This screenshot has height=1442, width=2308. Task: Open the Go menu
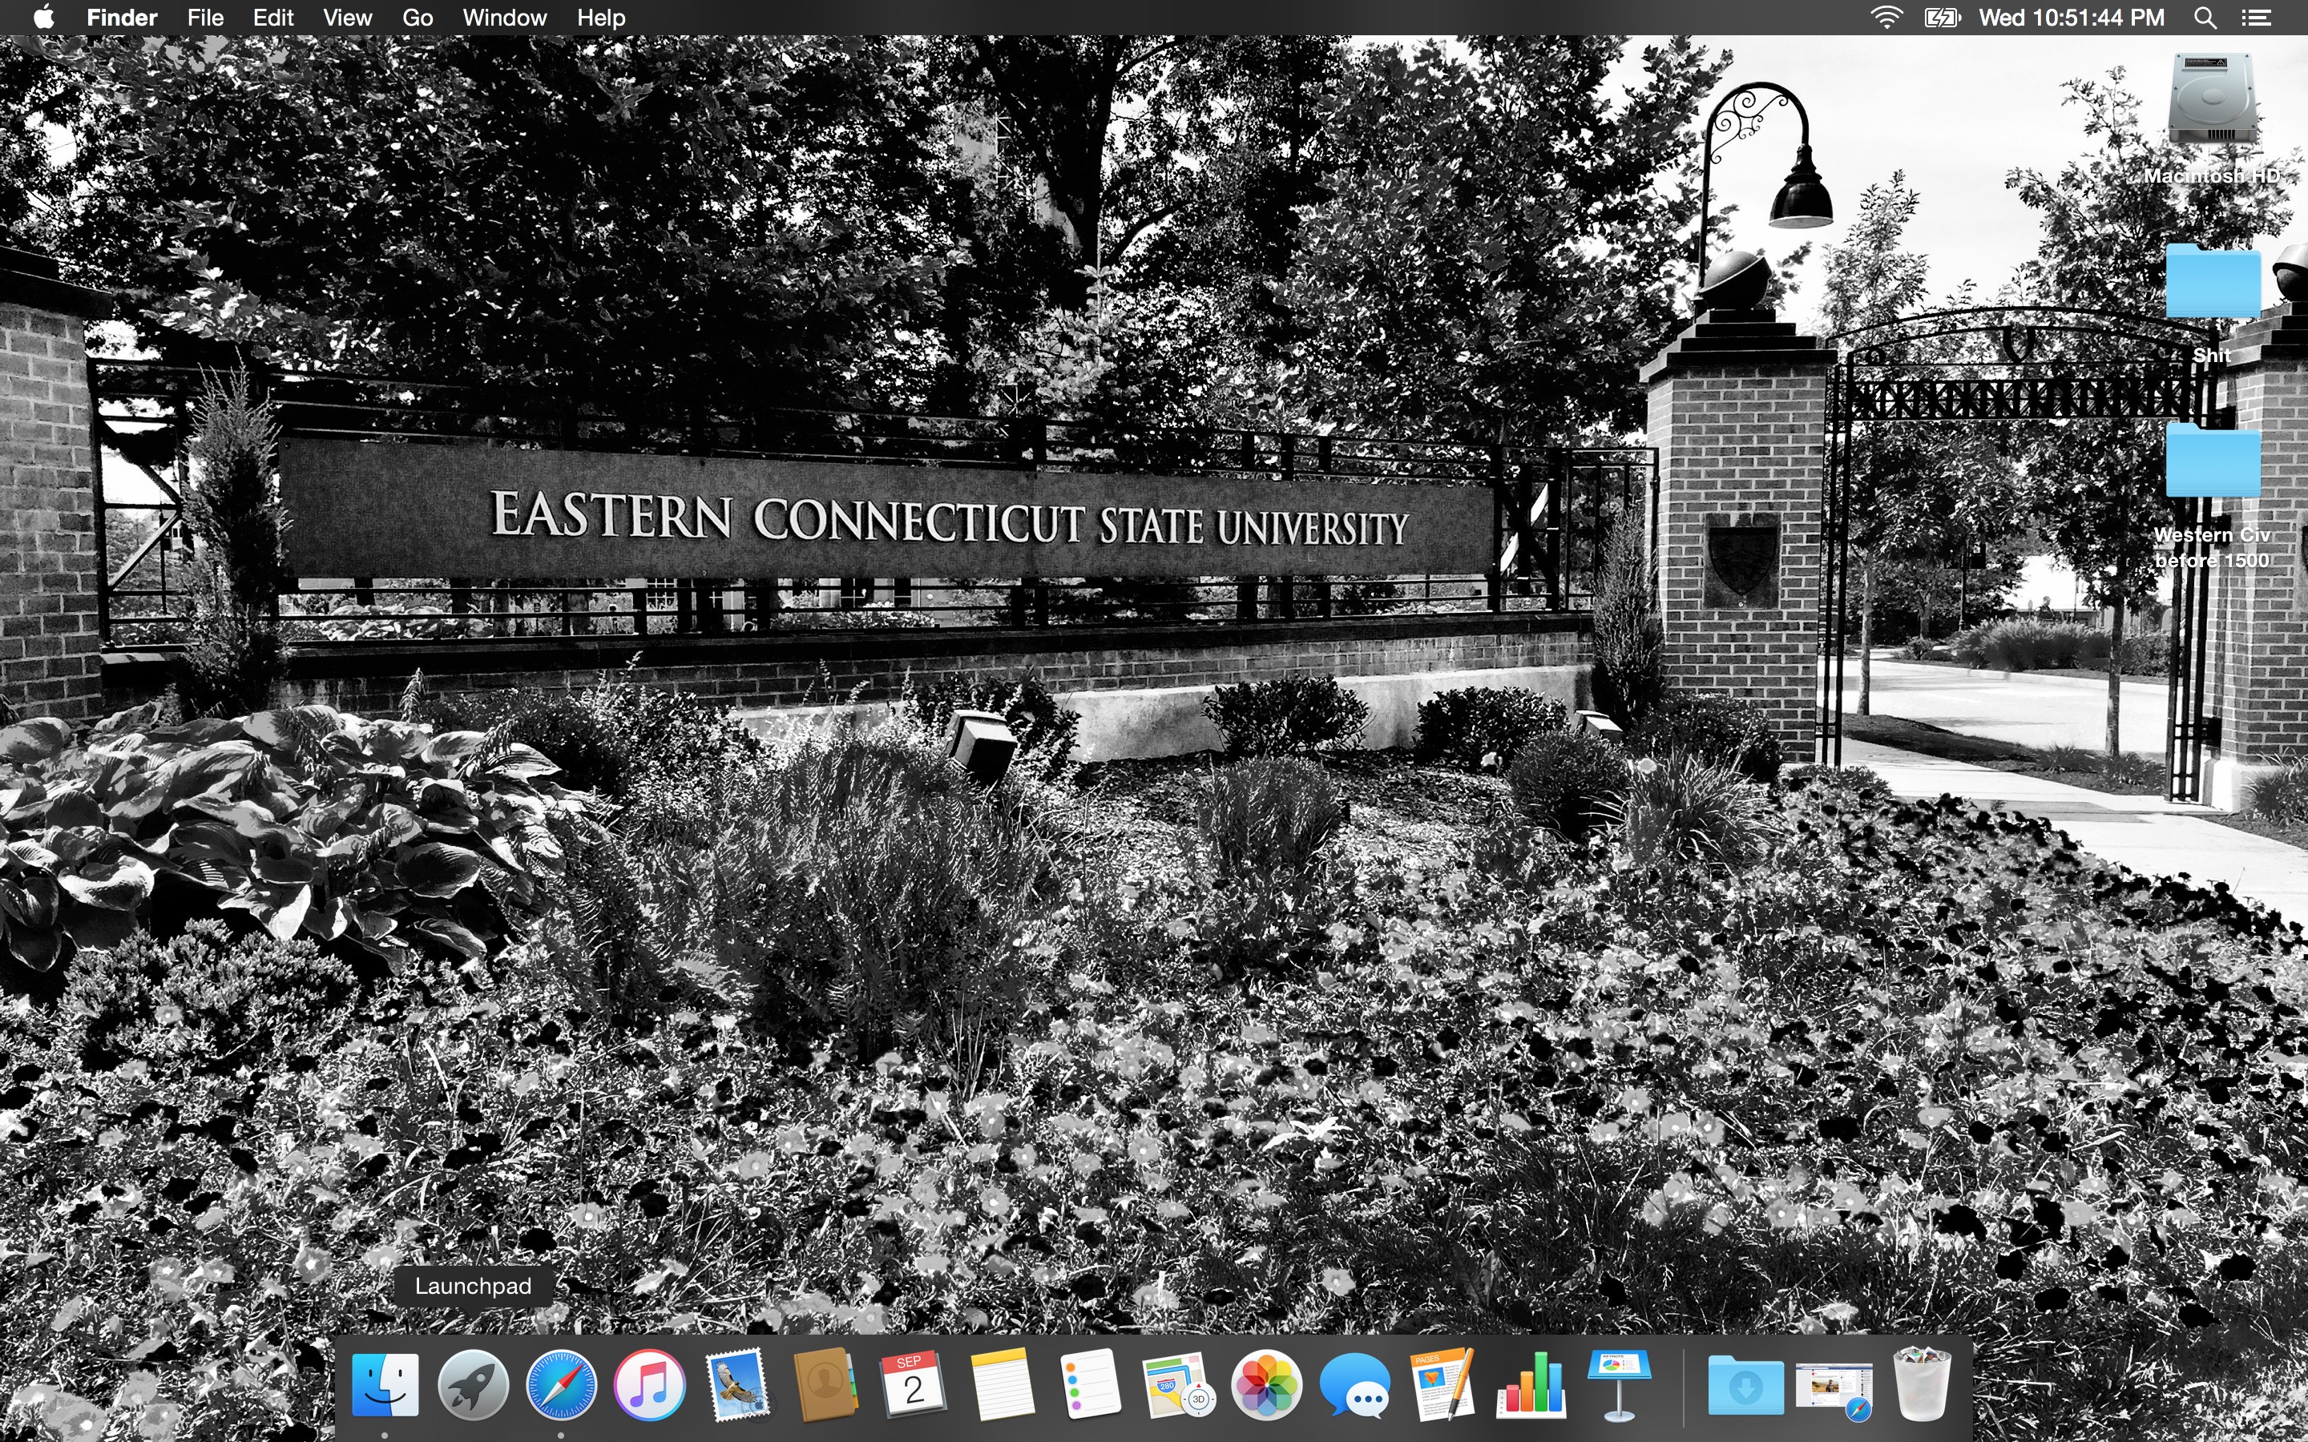coord(418,17)
